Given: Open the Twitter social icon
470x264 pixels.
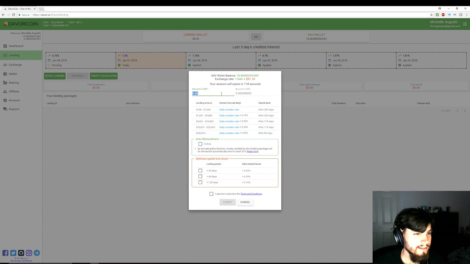Looking at the screenshot, I should [x=13, y=253].
